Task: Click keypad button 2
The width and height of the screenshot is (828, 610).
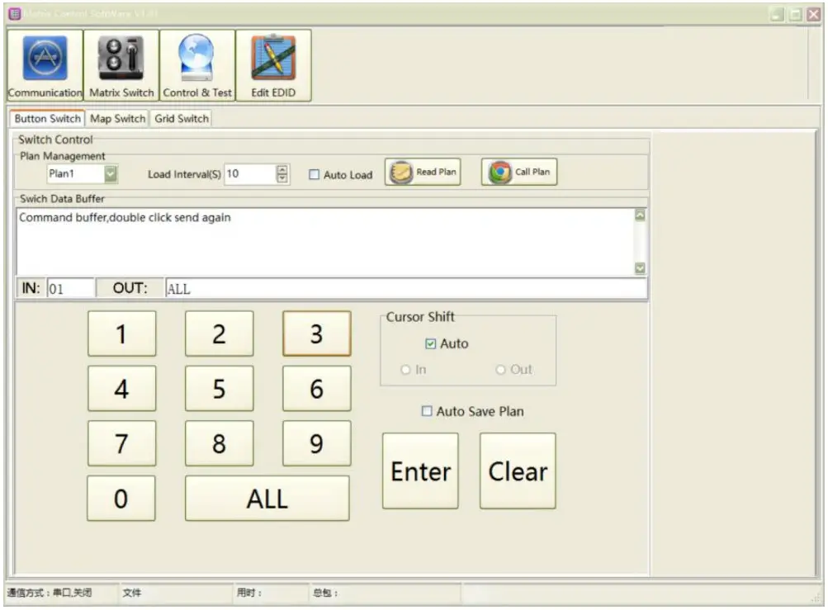Action: tap(219, 333)
